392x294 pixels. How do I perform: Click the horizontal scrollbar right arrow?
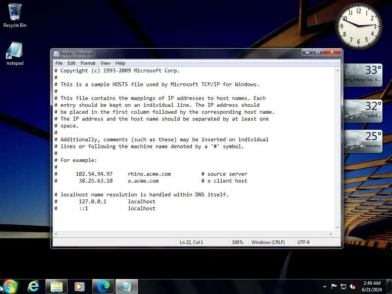tap(331, 234)
